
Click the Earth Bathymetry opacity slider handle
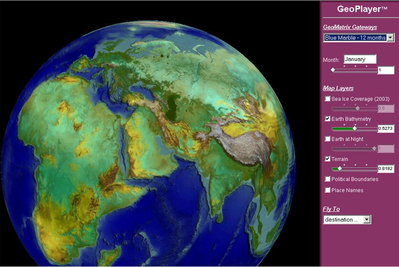(355, 129)
